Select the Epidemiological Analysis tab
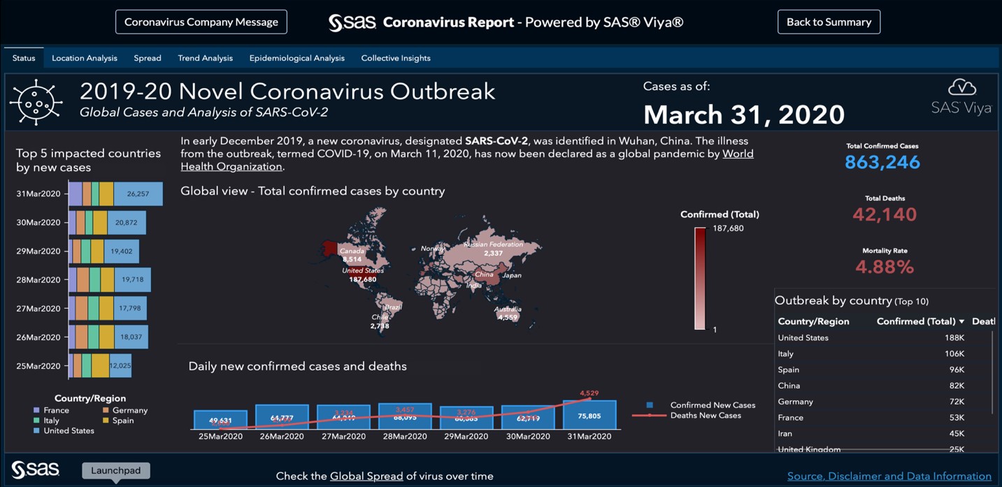This screenshot has height=487, width=1002. 297,58
